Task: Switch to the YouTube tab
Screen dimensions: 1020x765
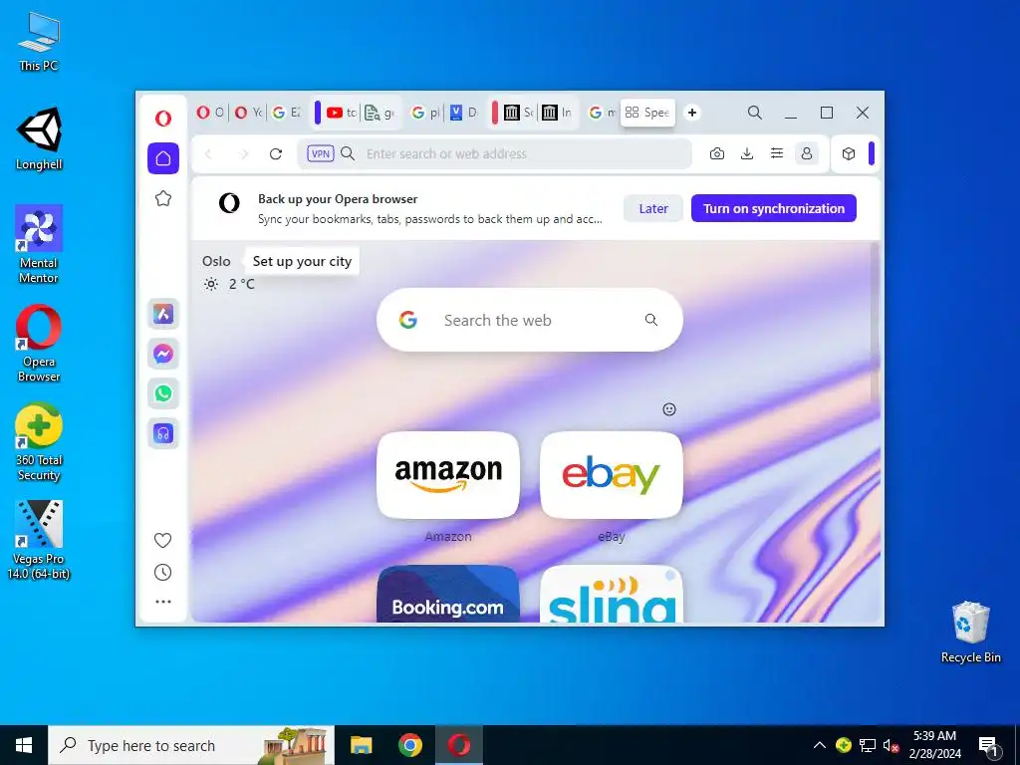Action: (341, 113)
